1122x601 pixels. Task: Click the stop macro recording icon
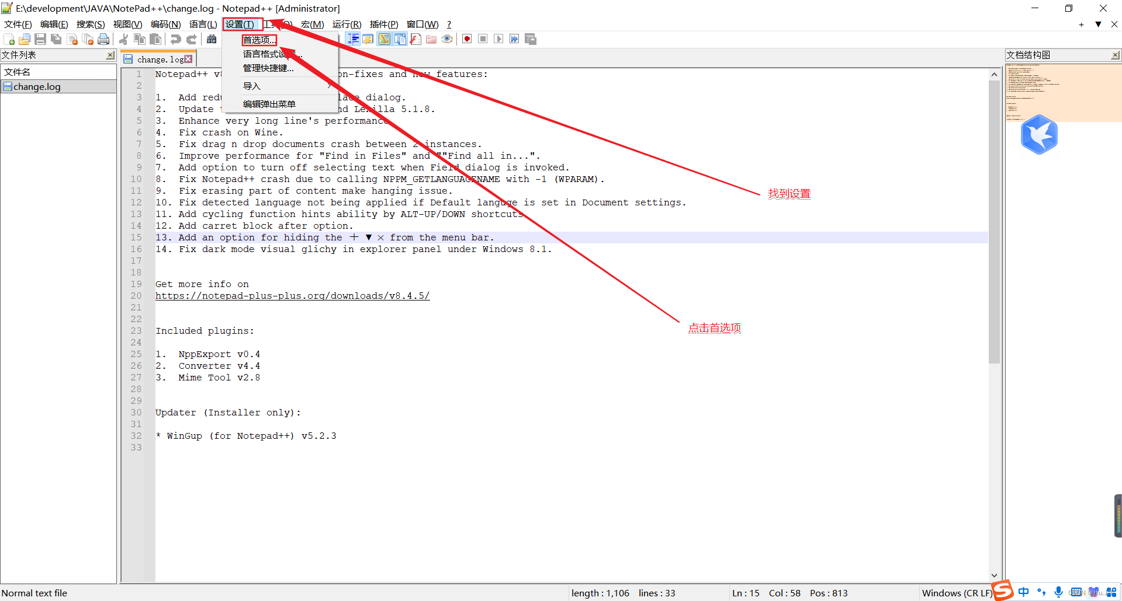[483, 39]
